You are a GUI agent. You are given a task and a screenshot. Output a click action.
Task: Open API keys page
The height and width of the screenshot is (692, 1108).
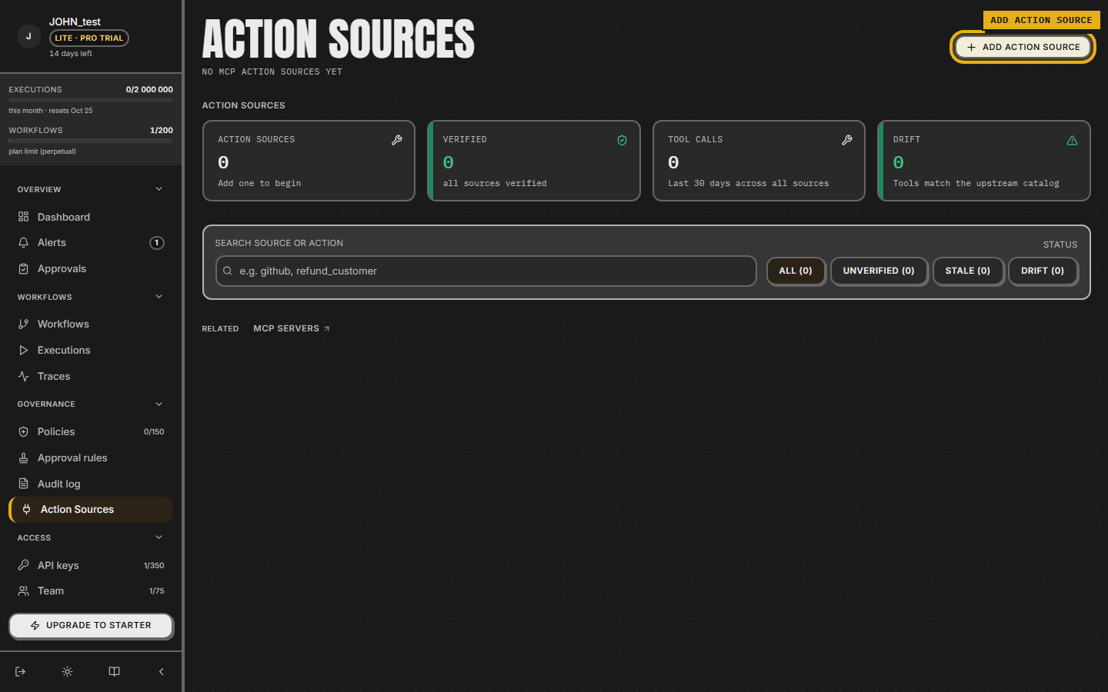point(91,566)
